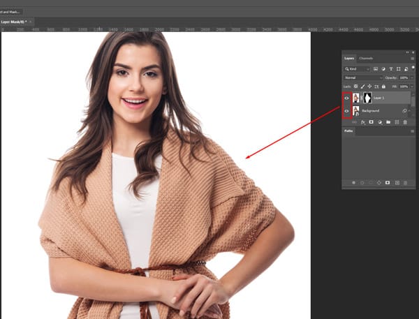Create new fill or adjustment layer
Image resolution: width=419 pixels, height=319 pixels.
(380, 122)
